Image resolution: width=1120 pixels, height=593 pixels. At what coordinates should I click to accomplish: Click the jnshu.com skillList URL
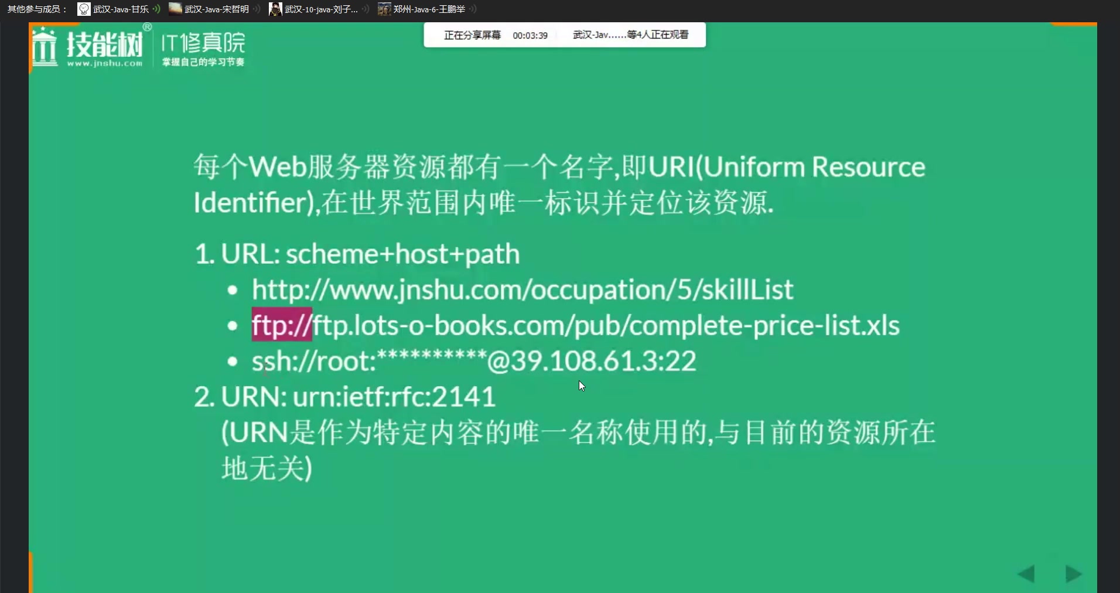[x=523, y=289]
